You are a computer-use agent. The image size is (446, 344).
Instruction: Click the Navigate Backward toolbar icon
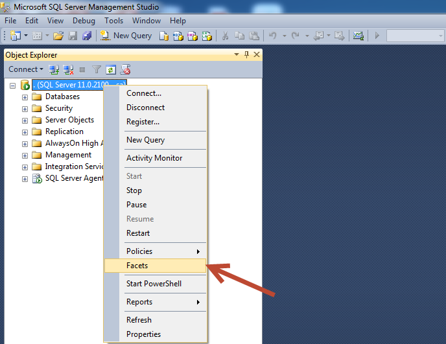click(318, 36)
